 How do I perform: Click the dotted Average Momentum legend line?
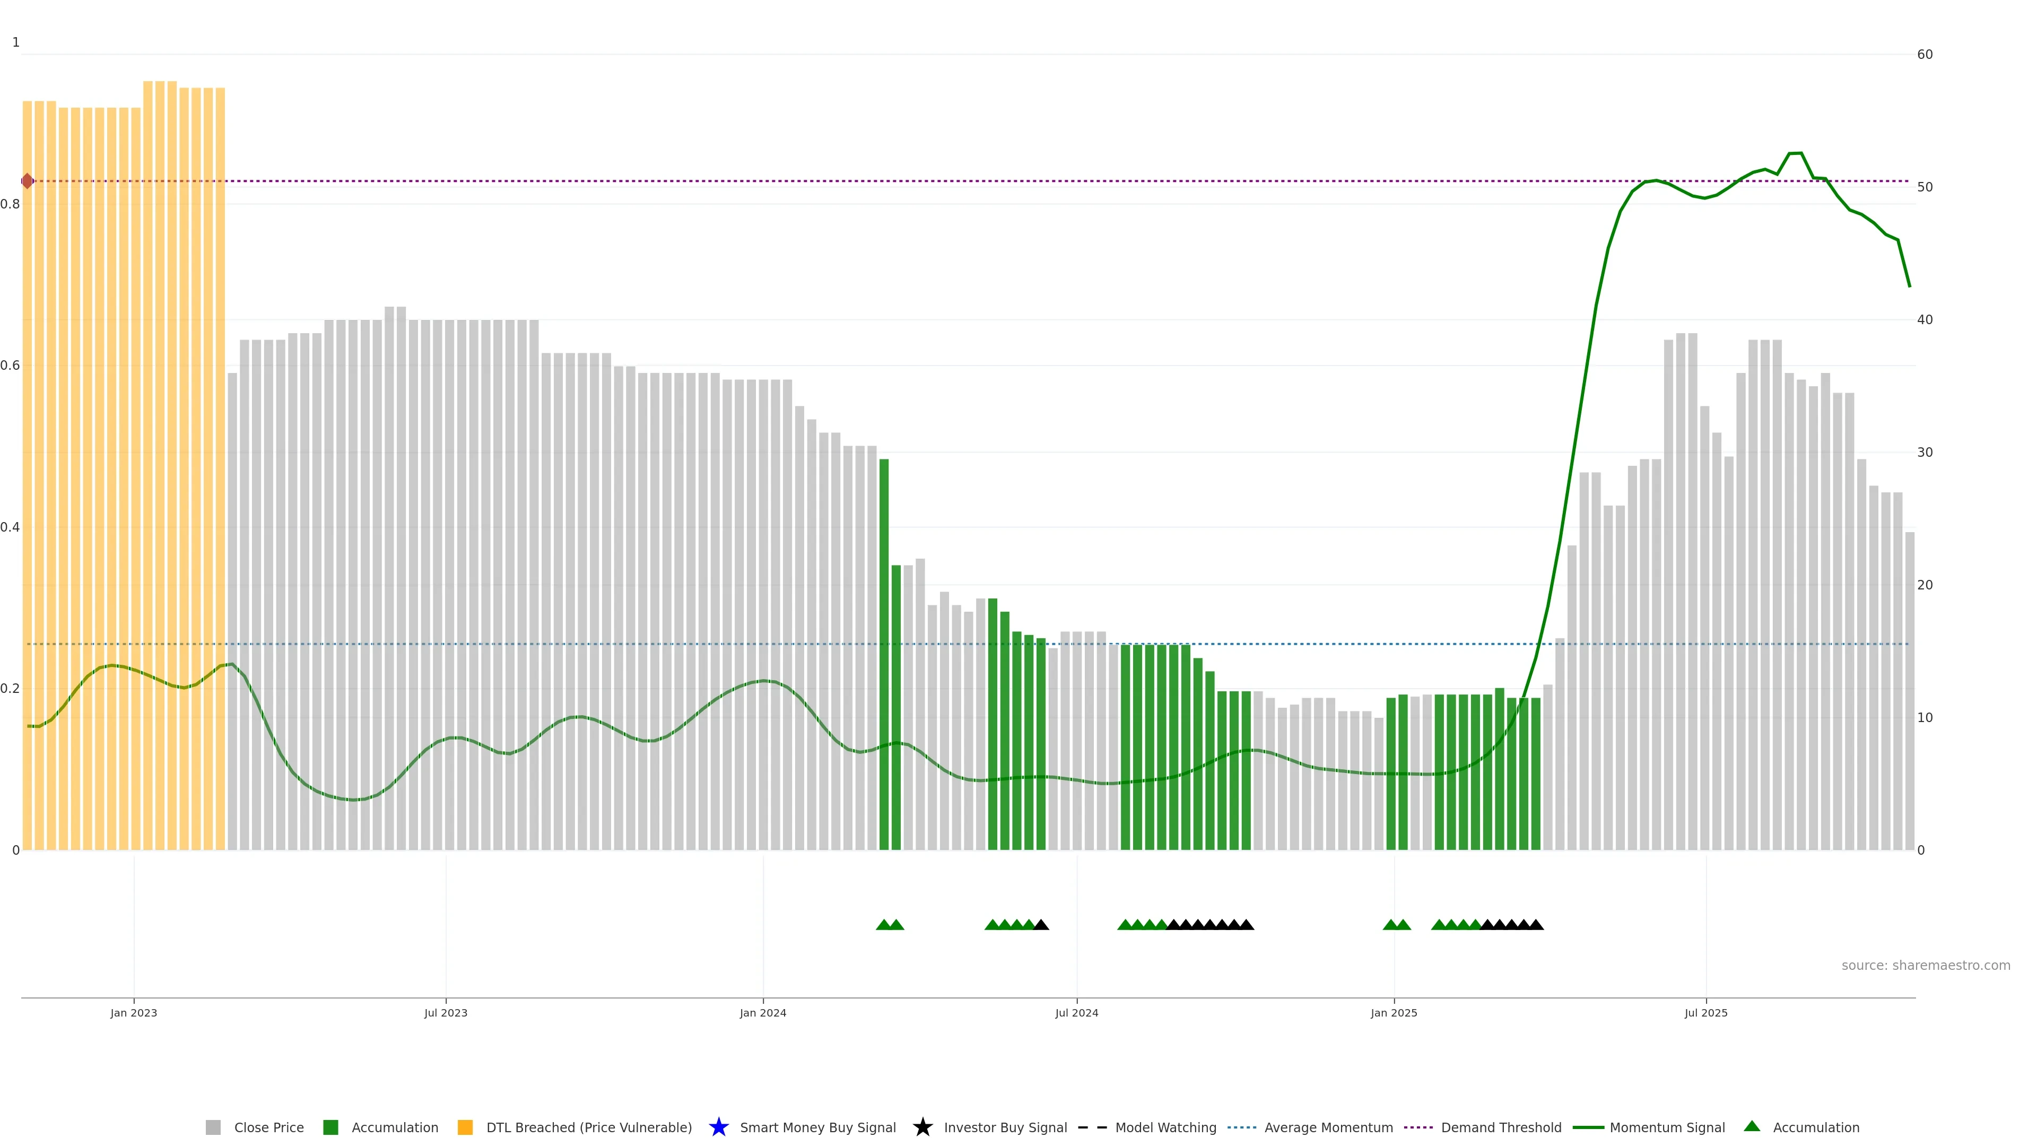tap(1241, 1128)
